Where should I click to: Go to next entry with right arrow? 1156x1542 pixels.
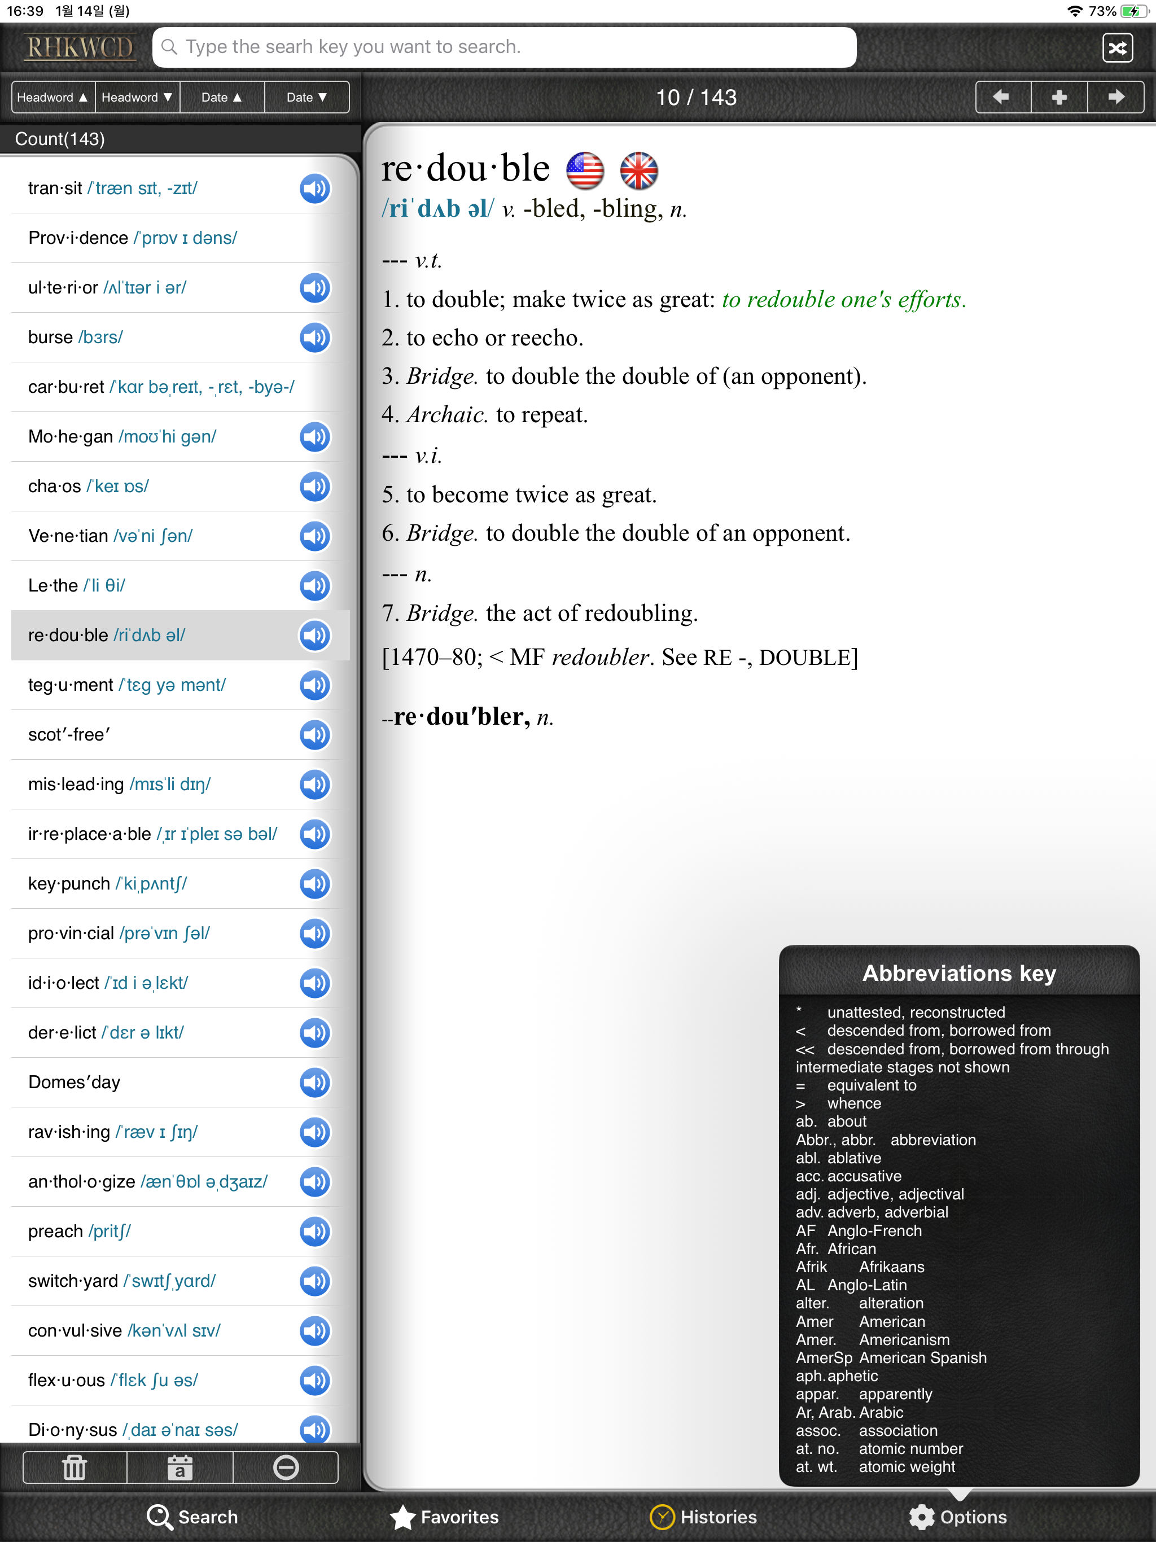tap(1115, 97)
